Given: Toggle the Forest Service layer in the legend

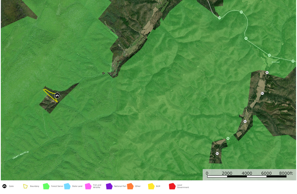Looking at the screenshot, I should (x=46, y=186).
